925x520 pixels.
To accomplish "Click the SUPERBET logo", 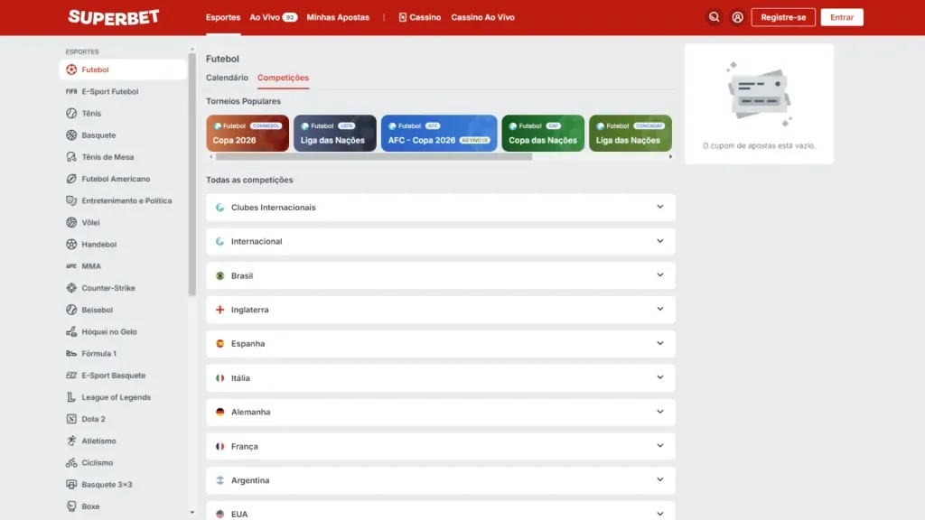I will pos(114,17).
